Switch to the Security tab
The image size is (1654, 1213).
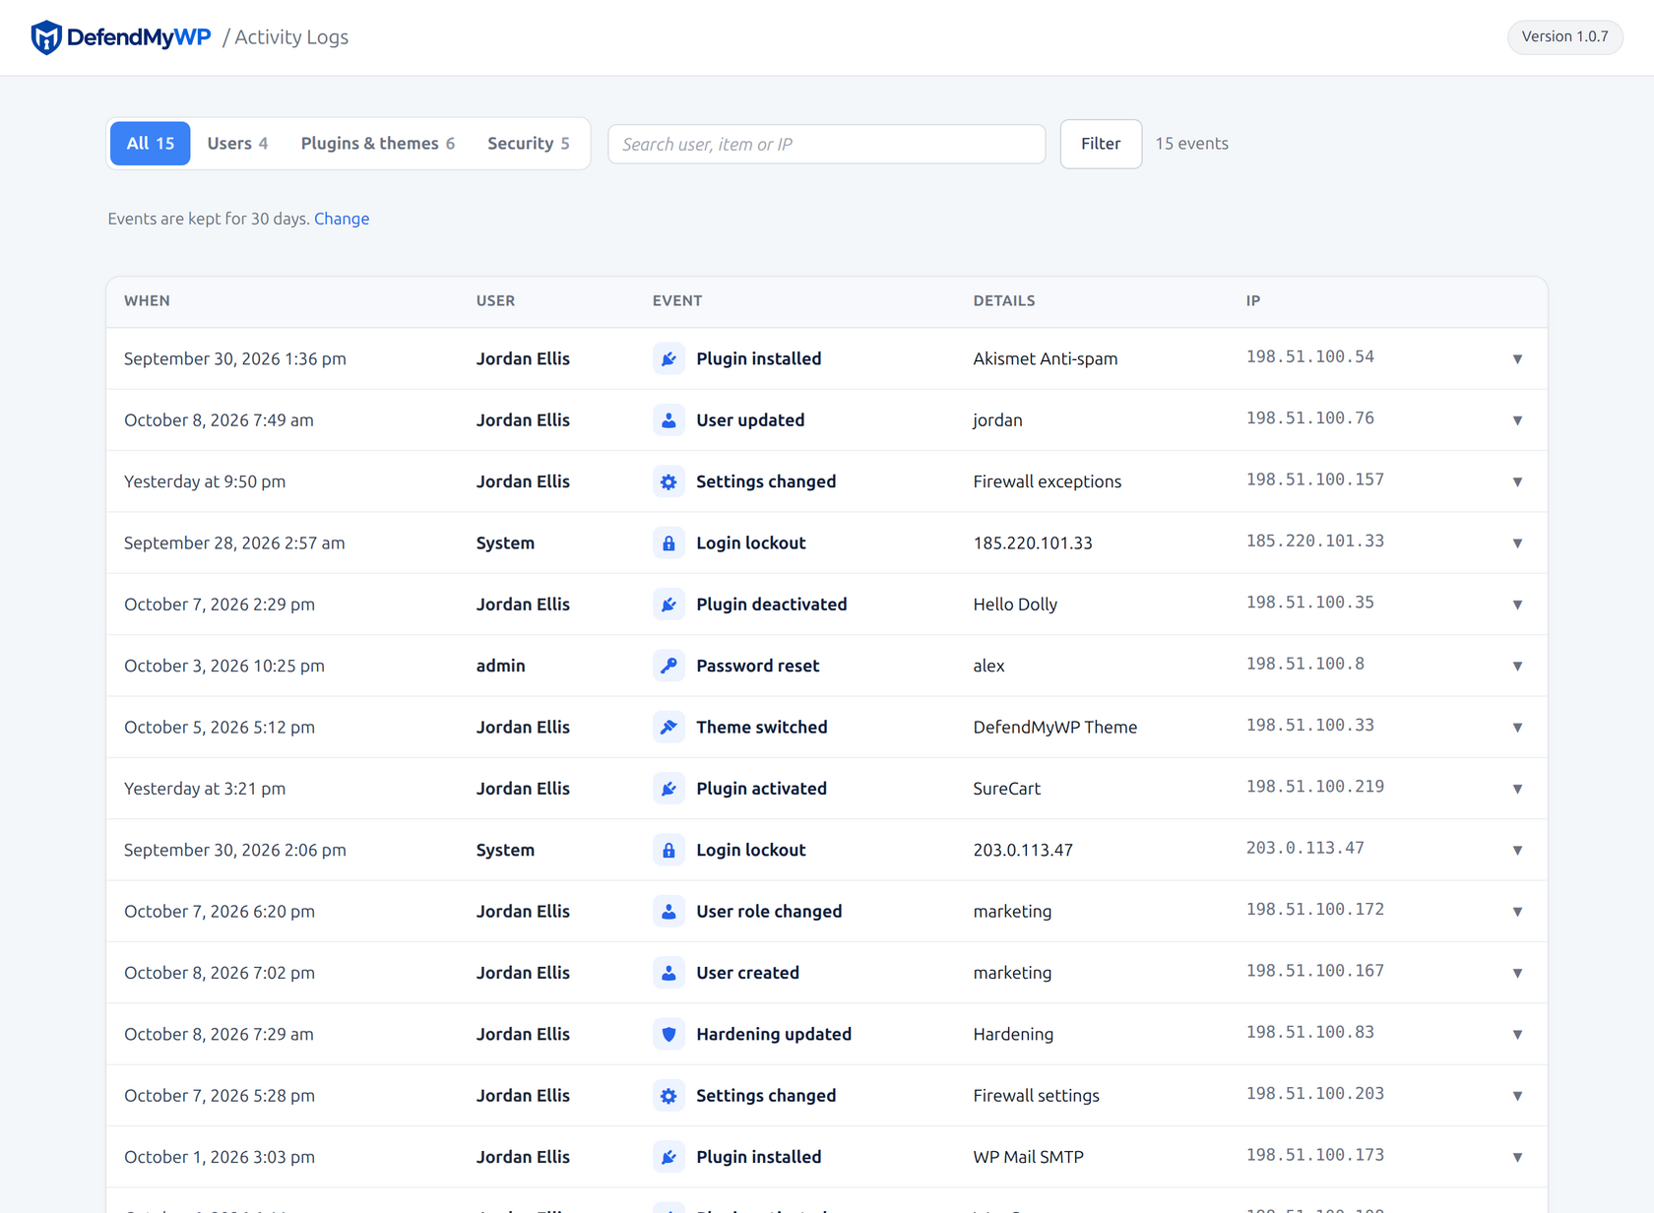(x=529, y=144)
